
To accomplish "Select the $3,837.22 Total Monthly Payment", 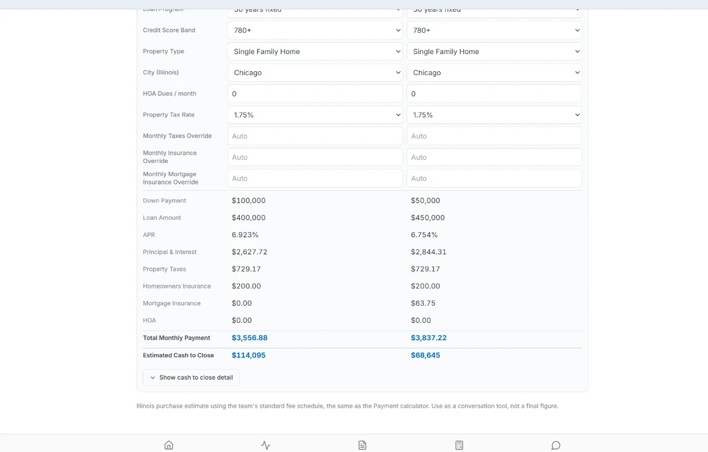I will click(x=429, y=338).
